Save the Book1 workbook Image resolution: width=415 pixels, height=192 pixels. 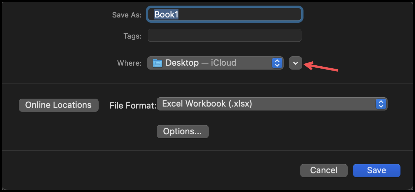pyautogui.click(x=376, y=170)
